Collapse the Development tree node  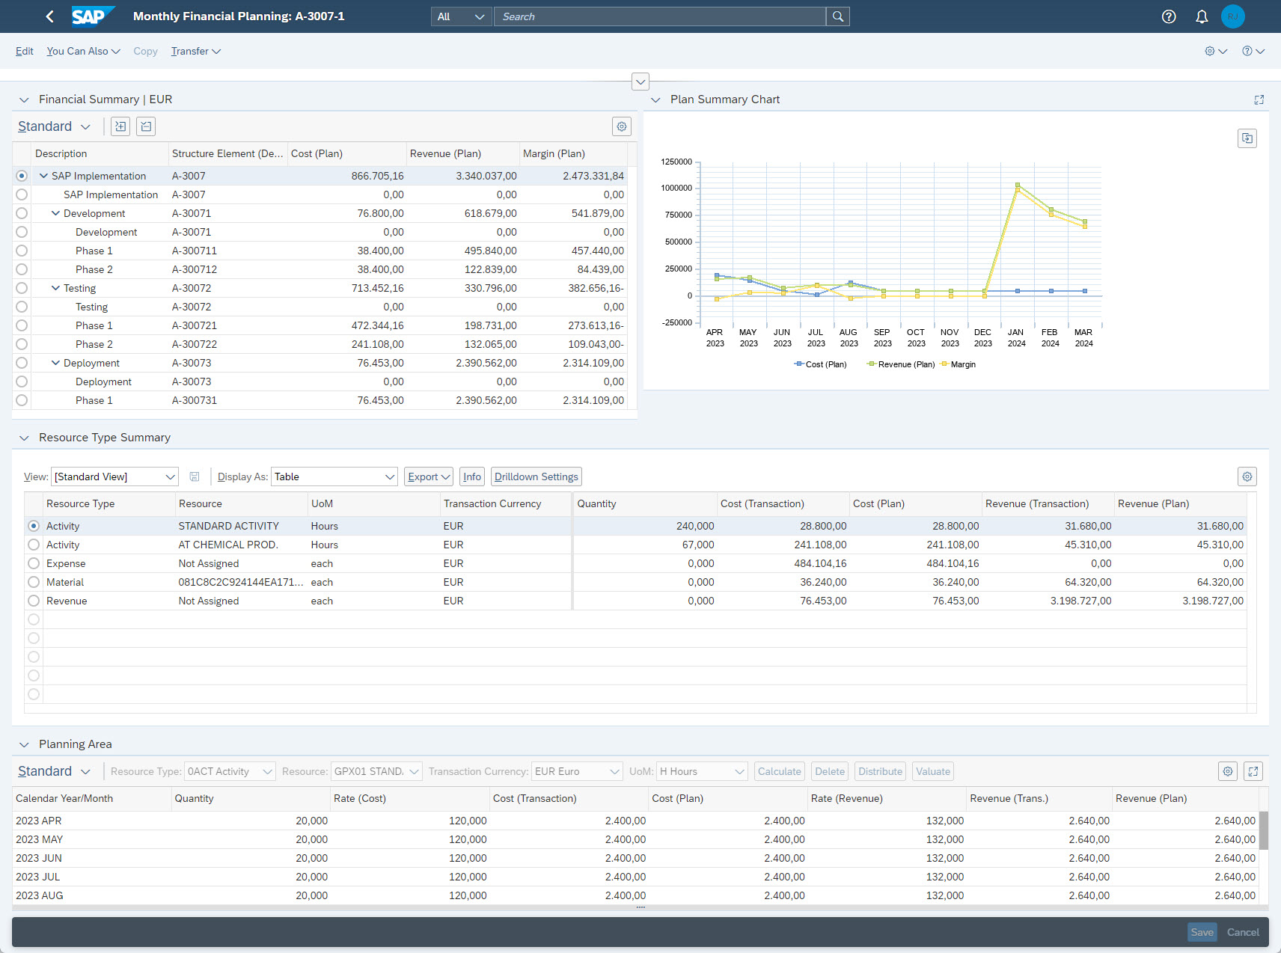pos(55,213)
